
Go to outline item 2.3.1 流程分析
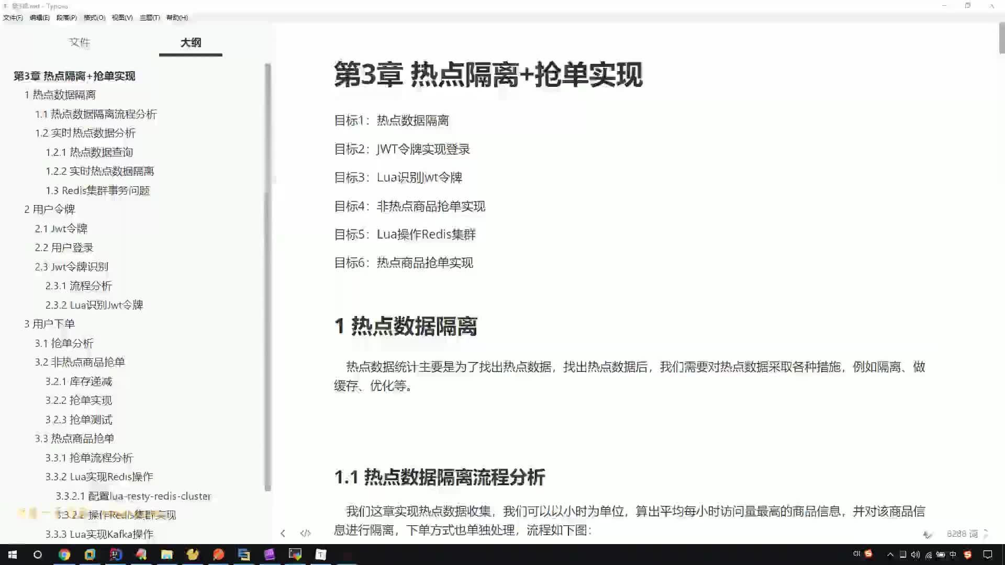tap(79, 286)
